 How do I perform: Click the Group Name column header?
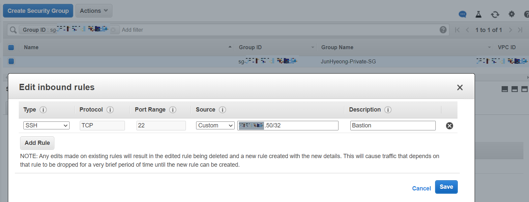point(337,47)
